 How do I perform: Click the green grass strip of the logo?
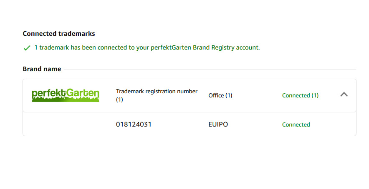pos(66,99)
